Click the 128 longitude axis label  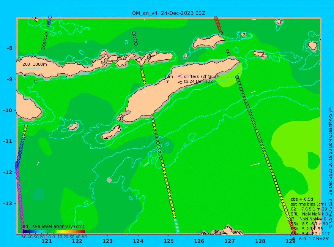pos(260,241)
